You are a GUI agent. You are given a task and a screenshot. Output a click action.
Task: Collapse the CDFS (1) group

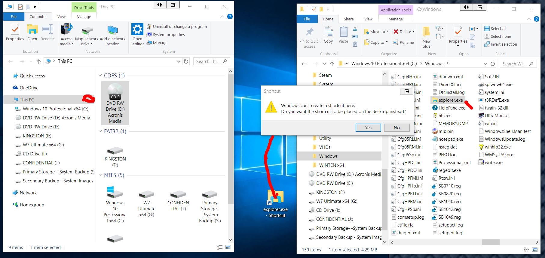[100, 76]
